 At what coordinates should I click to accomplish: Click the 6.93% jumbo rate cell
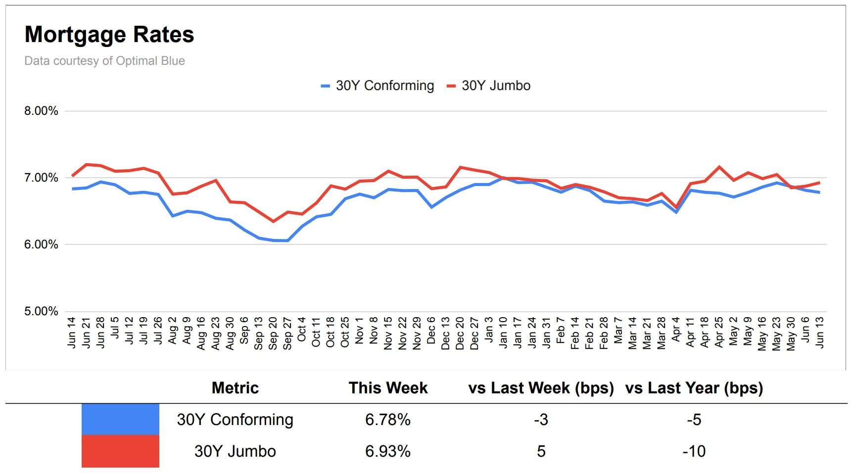tap(388, 451)
